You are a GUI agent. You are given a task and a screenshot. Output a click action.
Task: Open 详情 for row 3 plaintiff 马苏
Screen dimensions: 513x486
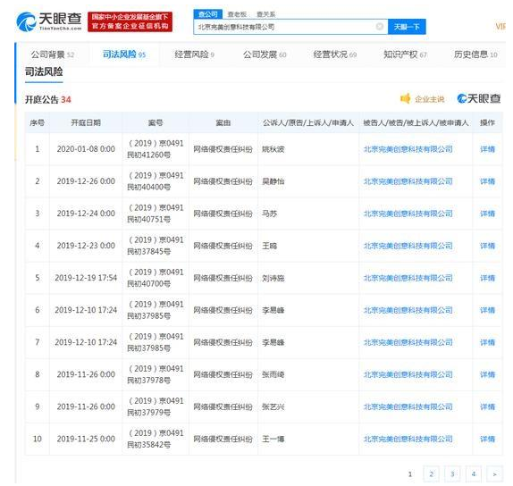coord(487,214)
